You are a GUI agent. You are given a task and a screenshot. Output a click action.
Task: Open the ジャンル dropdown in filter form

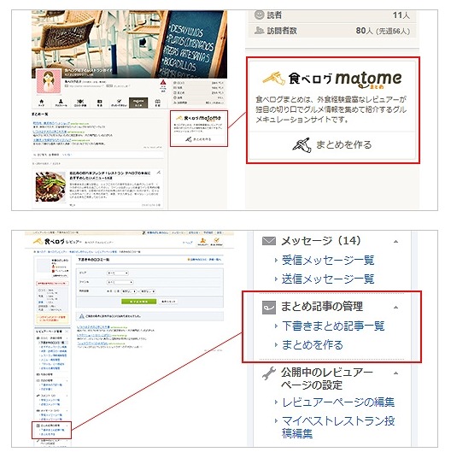[120, 282]
